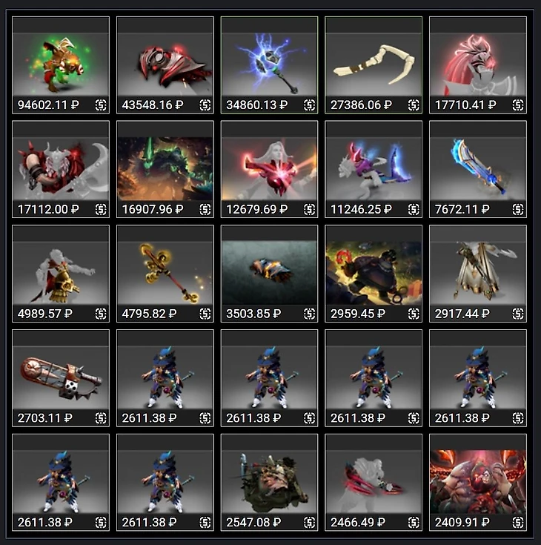
Task: Click the lightning mace item for 34860.13 ₽
Action: click(269, 65)
